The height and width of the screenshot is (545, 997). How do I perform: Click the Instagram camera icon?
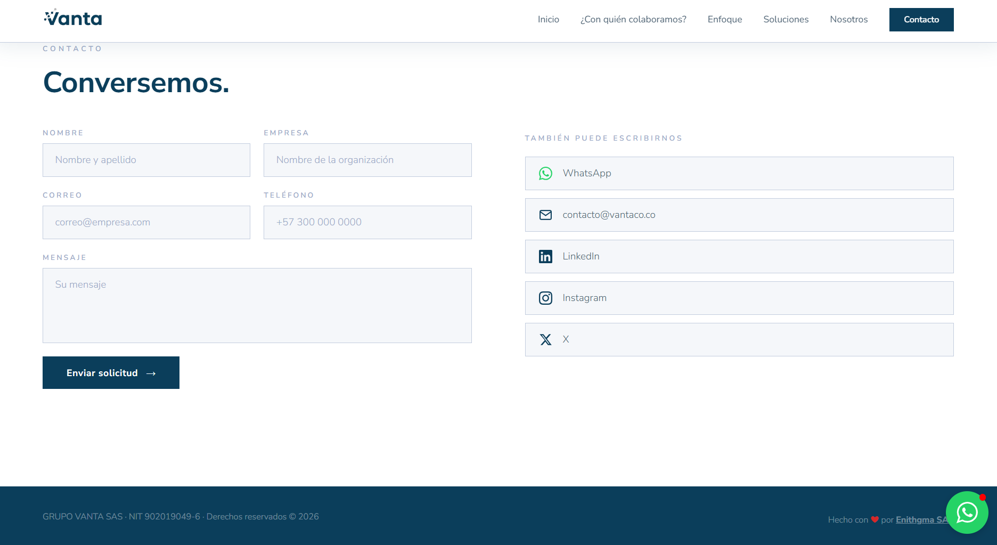pyautogui.click(x=545, y=298)
